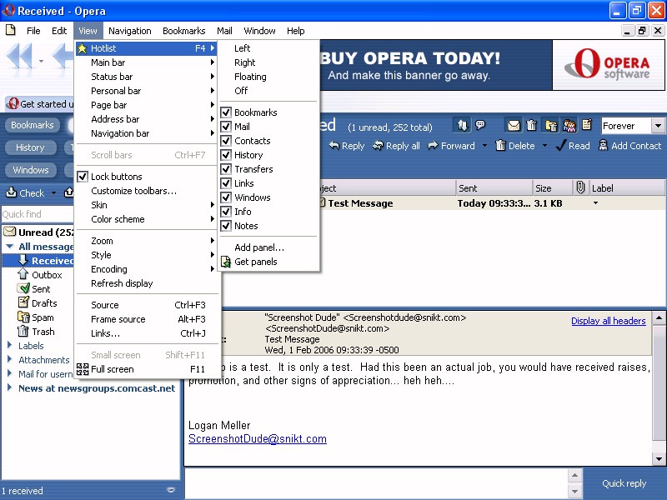Choose Floating hotlist position

(268, 77)
